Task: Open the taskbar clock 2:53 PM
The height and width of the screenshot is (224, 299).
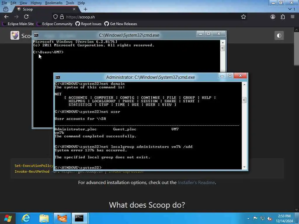Action: pos(284,218)
